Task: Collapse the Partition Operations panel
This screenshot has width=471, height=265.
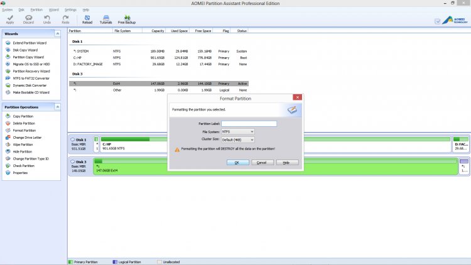Action: coord(57,107)
